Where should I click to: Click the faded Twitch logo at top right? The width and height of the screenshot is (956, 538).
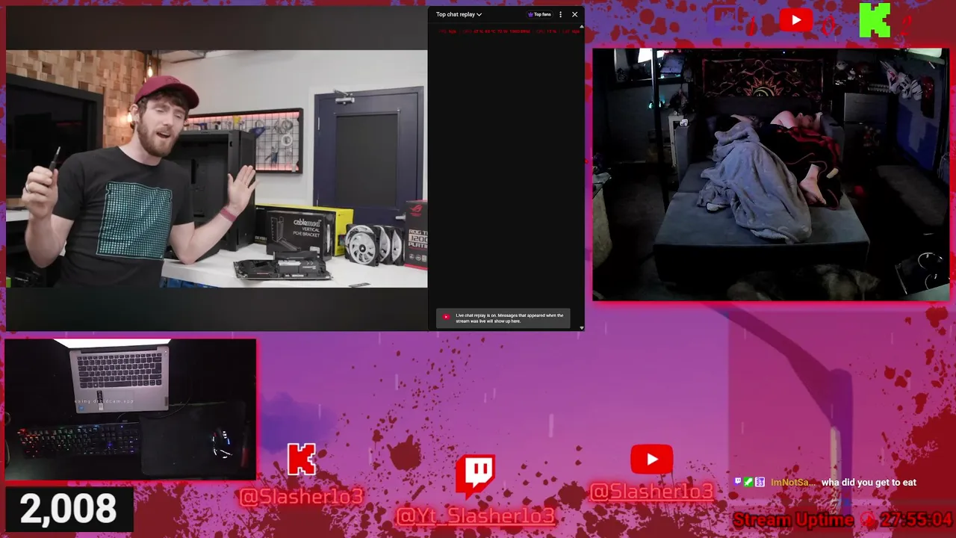(722, 20)
